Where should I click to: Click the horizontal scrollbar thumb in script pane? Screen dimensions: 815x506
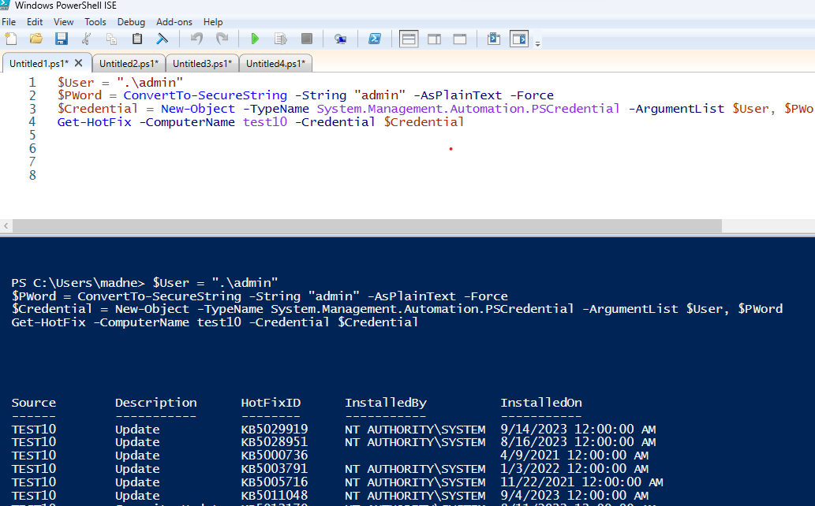(367, 226)
